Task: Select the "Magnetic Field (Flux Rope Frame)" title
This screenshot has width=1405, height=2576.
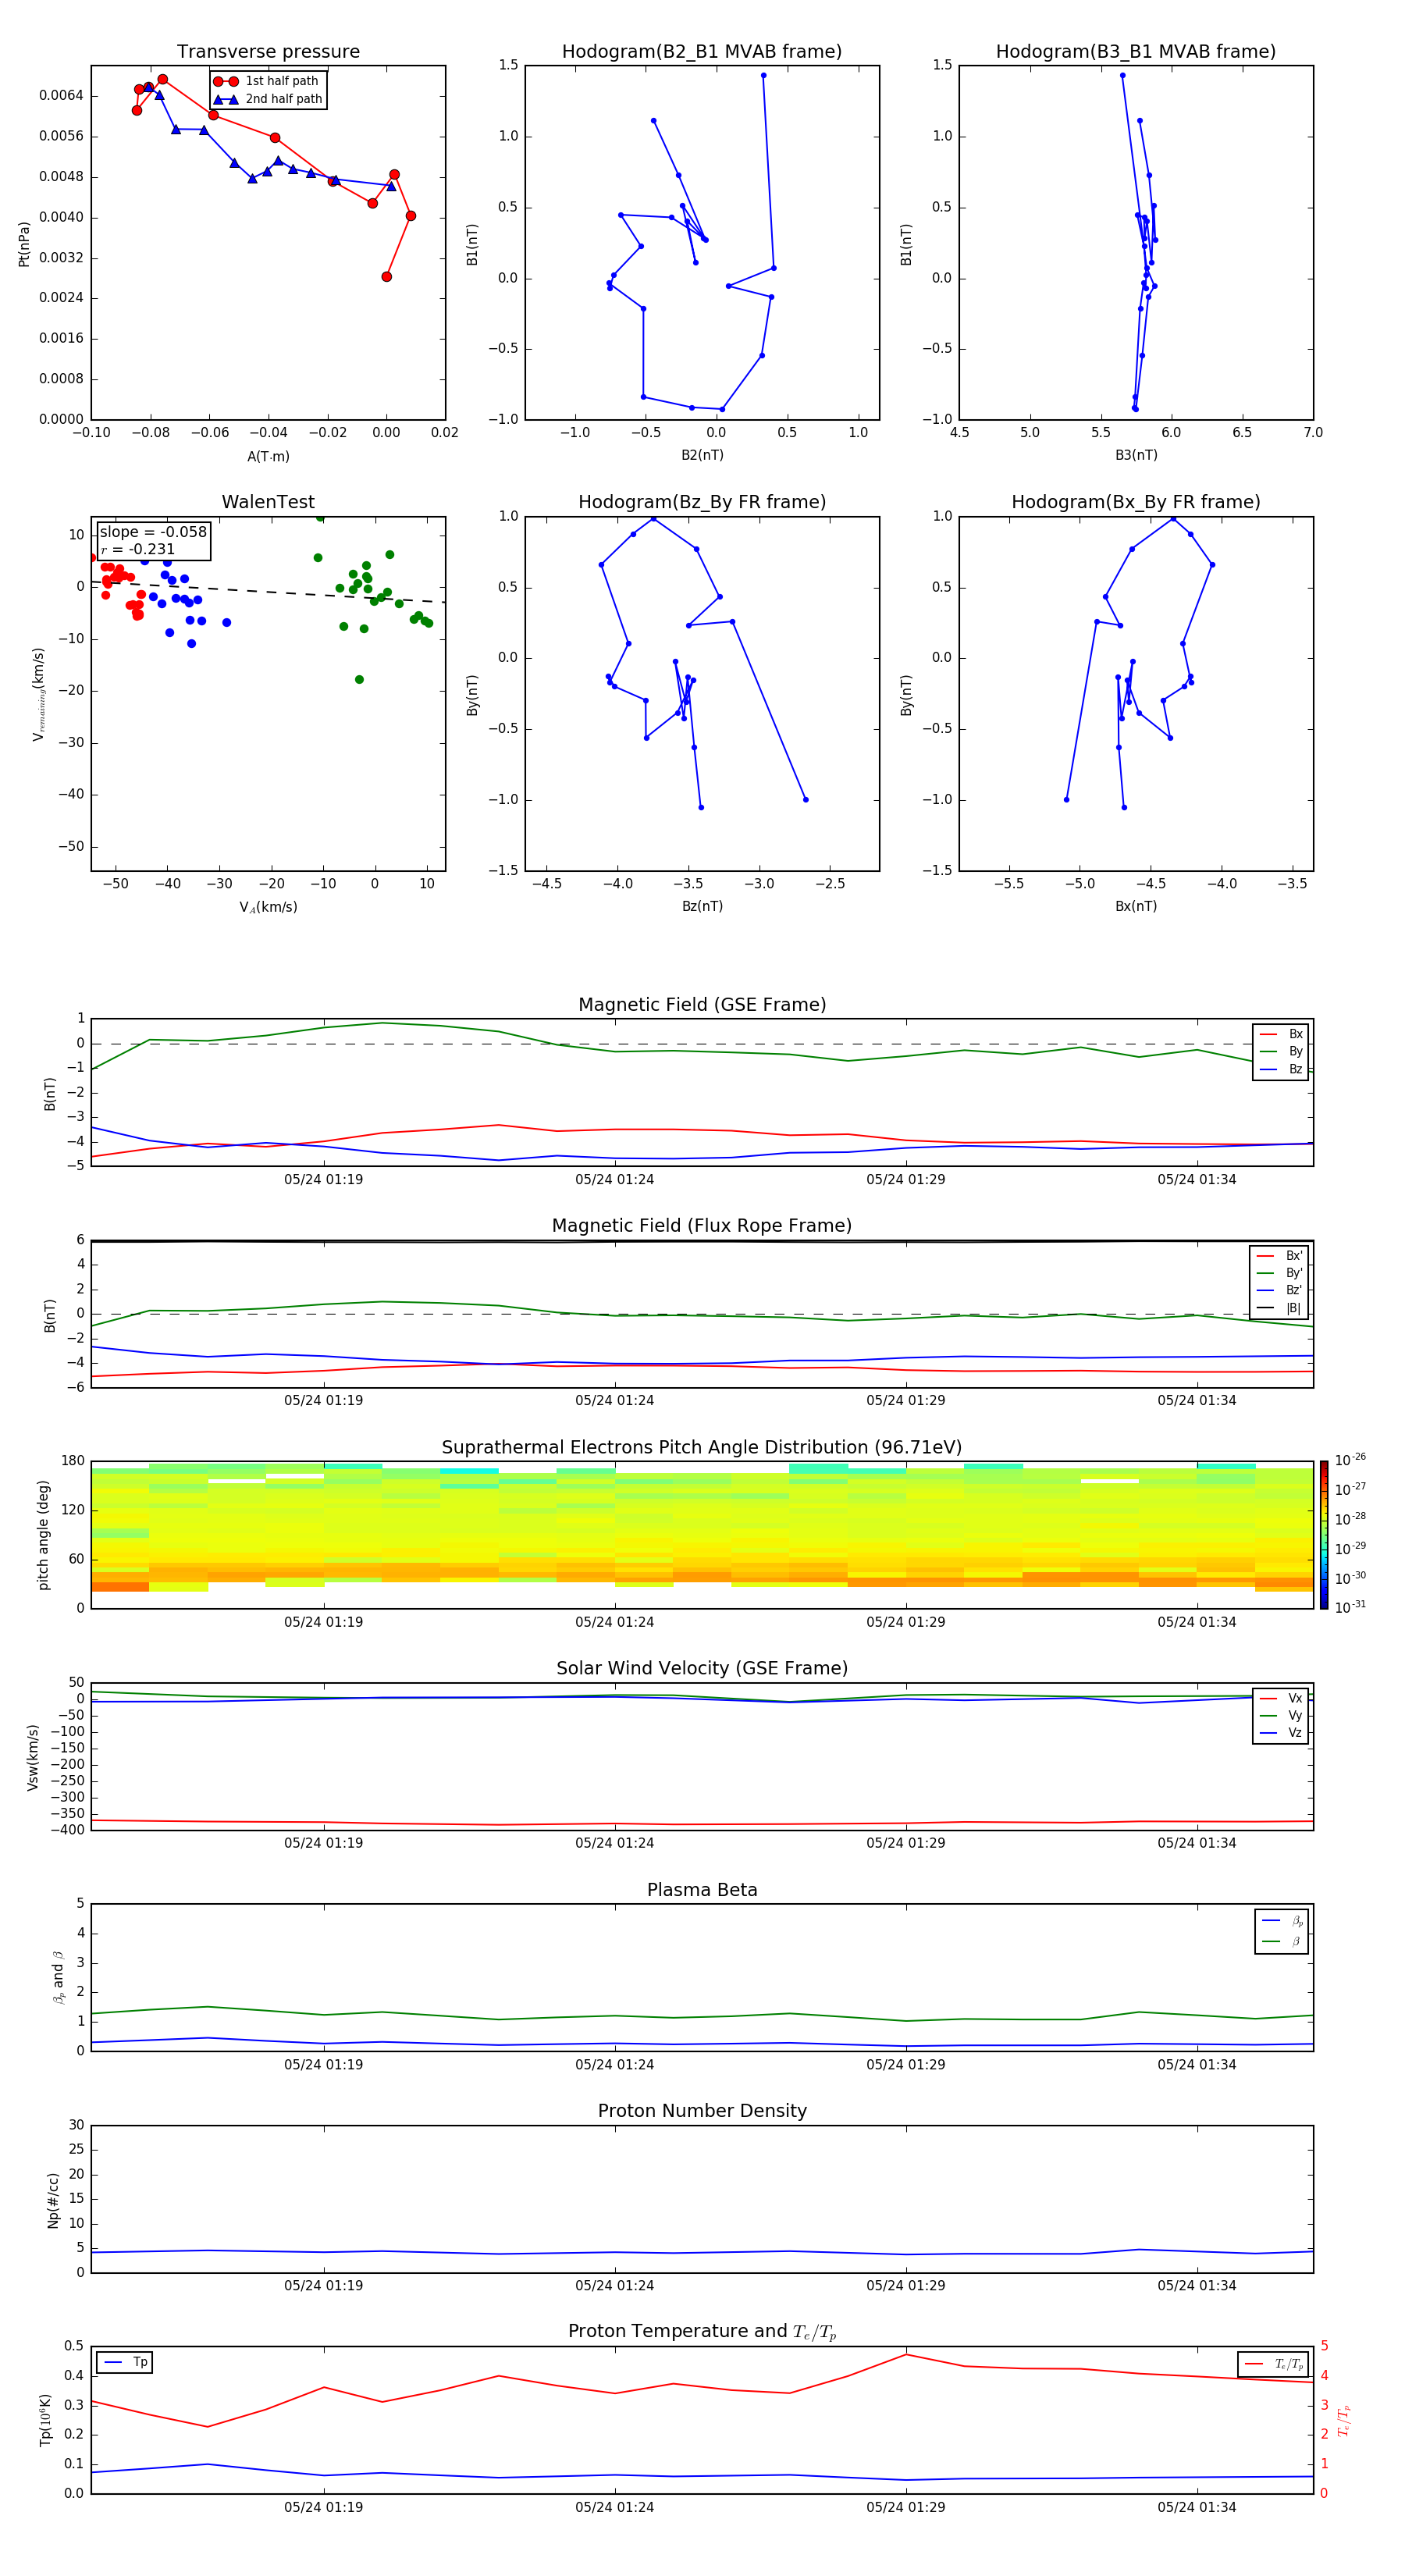Action: [x=702, y=1226]
